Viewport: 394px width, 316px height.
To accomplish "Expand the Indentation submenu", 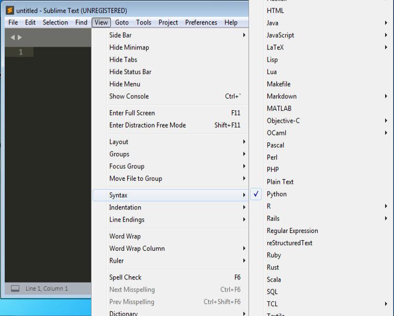I will [171, 207].
